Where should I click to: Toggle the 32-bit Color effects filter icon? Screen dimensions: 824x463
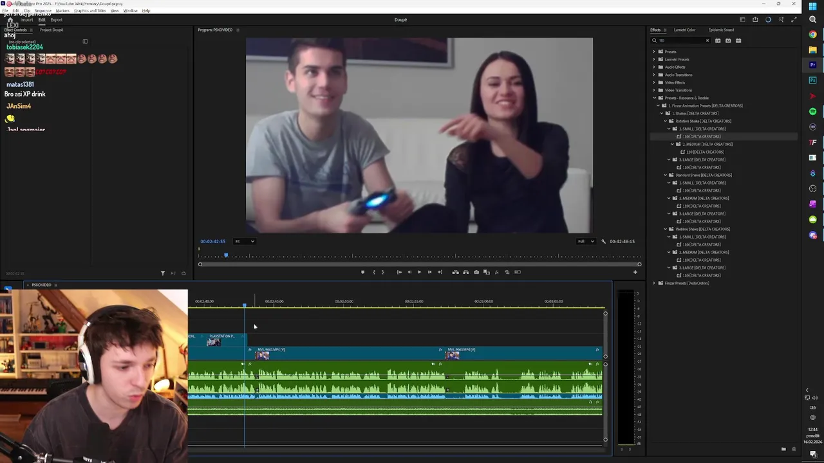(728, 41)
